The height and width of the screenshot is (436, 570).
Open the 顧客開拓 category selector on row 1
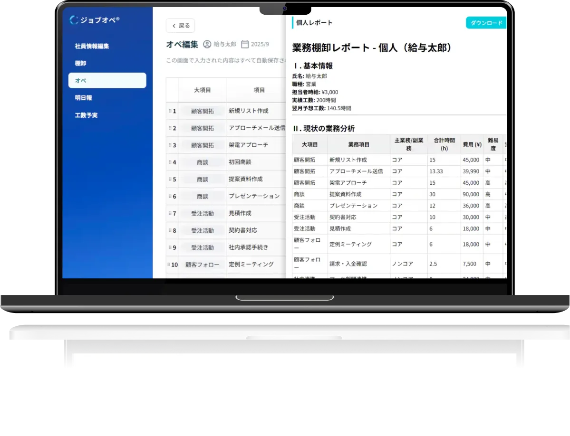[203, 111]
